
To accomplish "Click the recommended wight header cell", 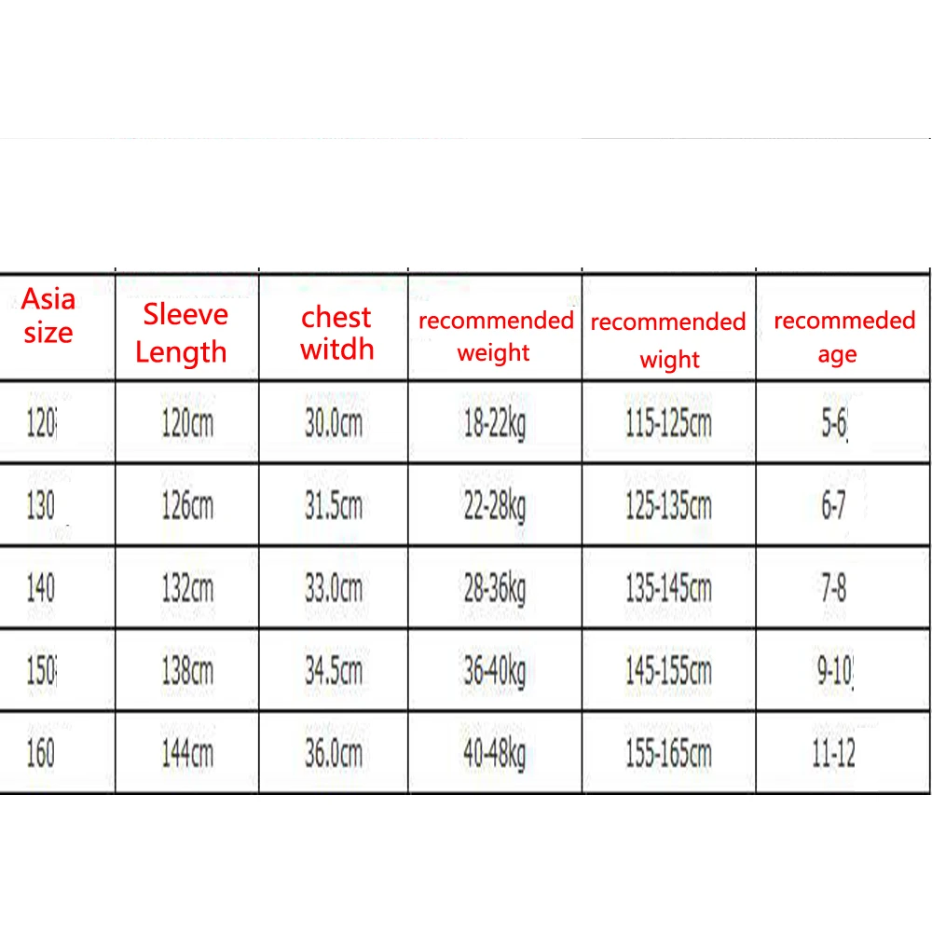I will 668,327.
